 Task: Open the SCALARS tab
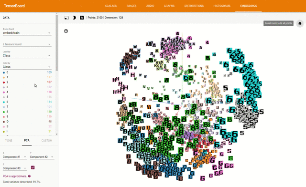point(111,6)
